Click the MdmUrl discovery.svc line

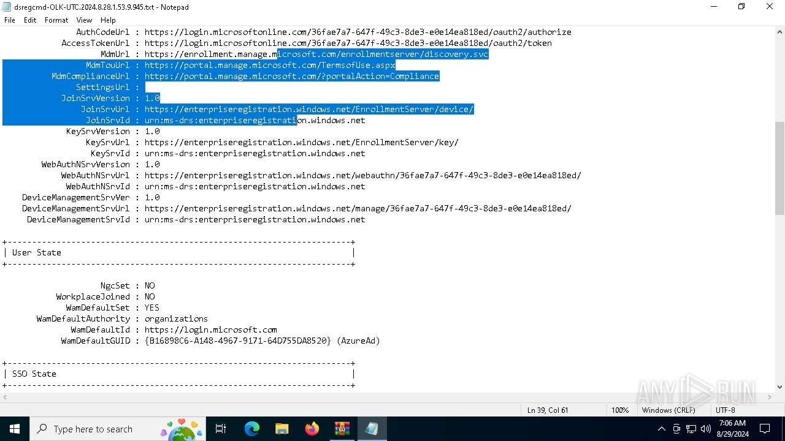(294, 54)
